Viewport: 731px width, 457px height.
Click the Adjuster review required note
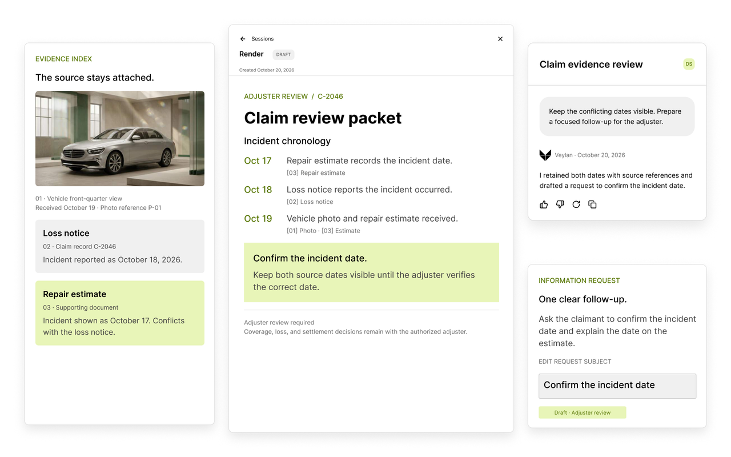279,323
